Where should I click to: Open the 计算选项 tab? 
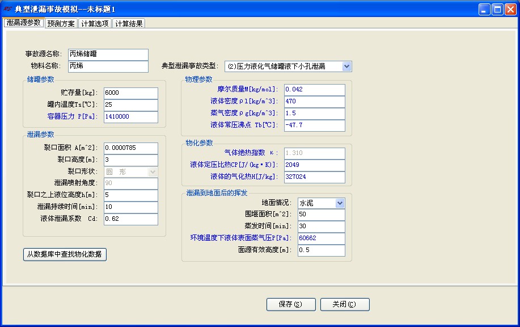click(x=95, y=24)
